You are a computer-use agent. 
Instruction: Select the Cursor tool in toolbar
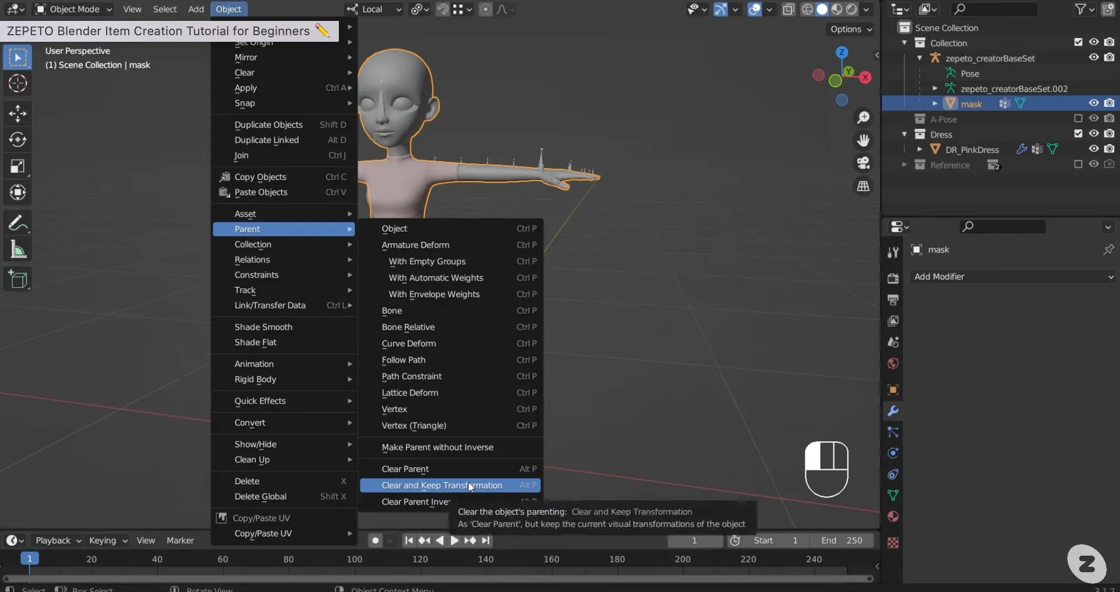(x=18, y=84)
